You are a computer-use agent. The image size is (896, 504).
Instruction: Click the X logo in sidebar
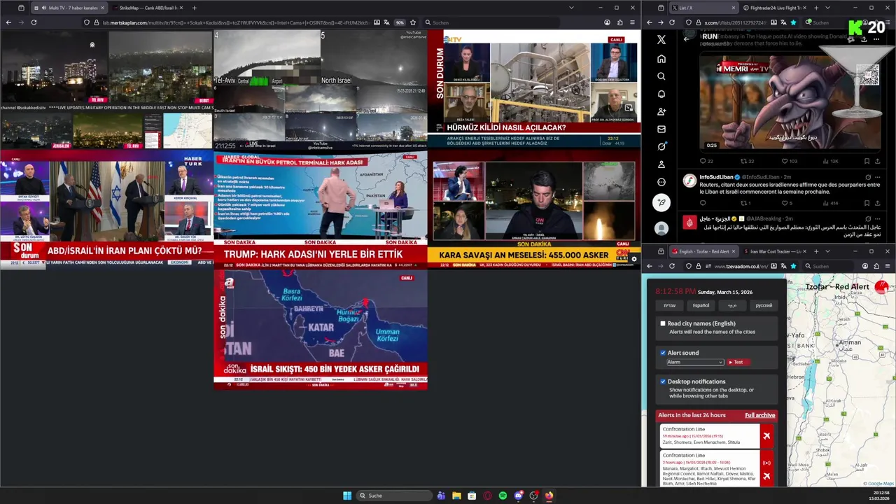point(661,40)
